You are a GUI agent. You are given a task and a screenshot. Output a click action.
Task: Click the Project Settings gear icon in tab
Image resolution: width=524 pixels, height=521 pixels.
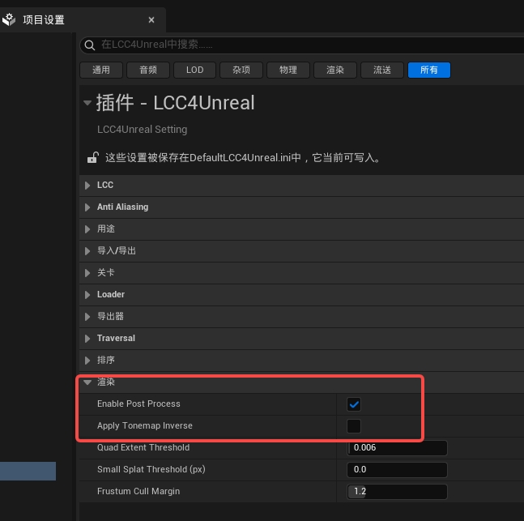pyautogui.click(x=9, y=19)
